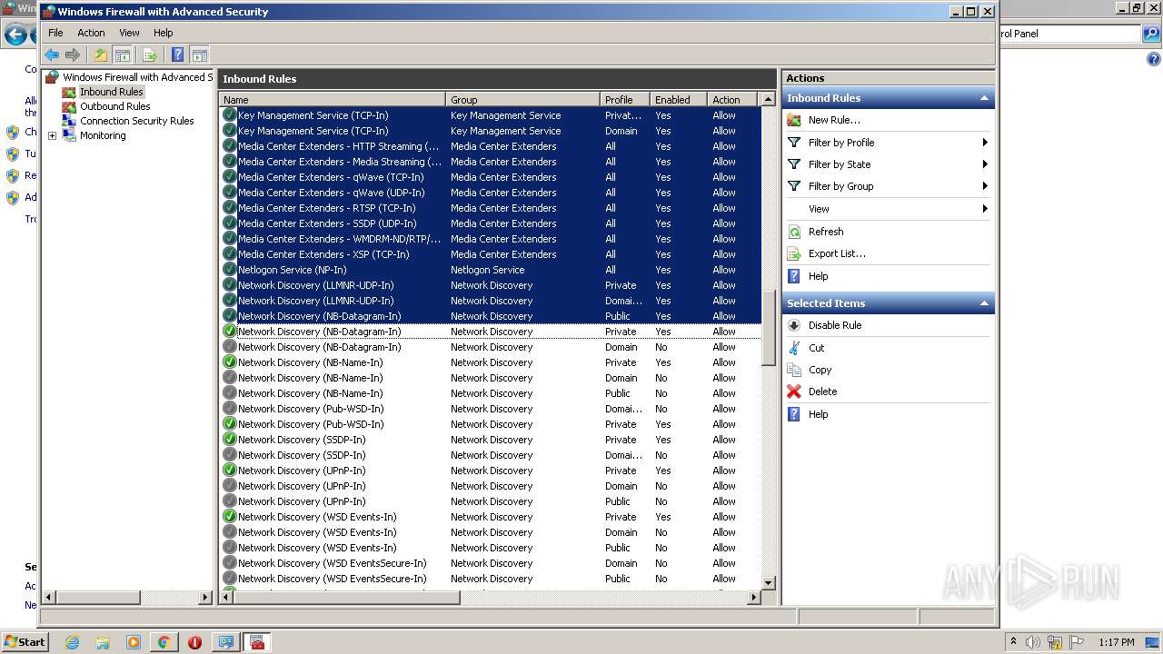Click the Start button

[25, 641]
